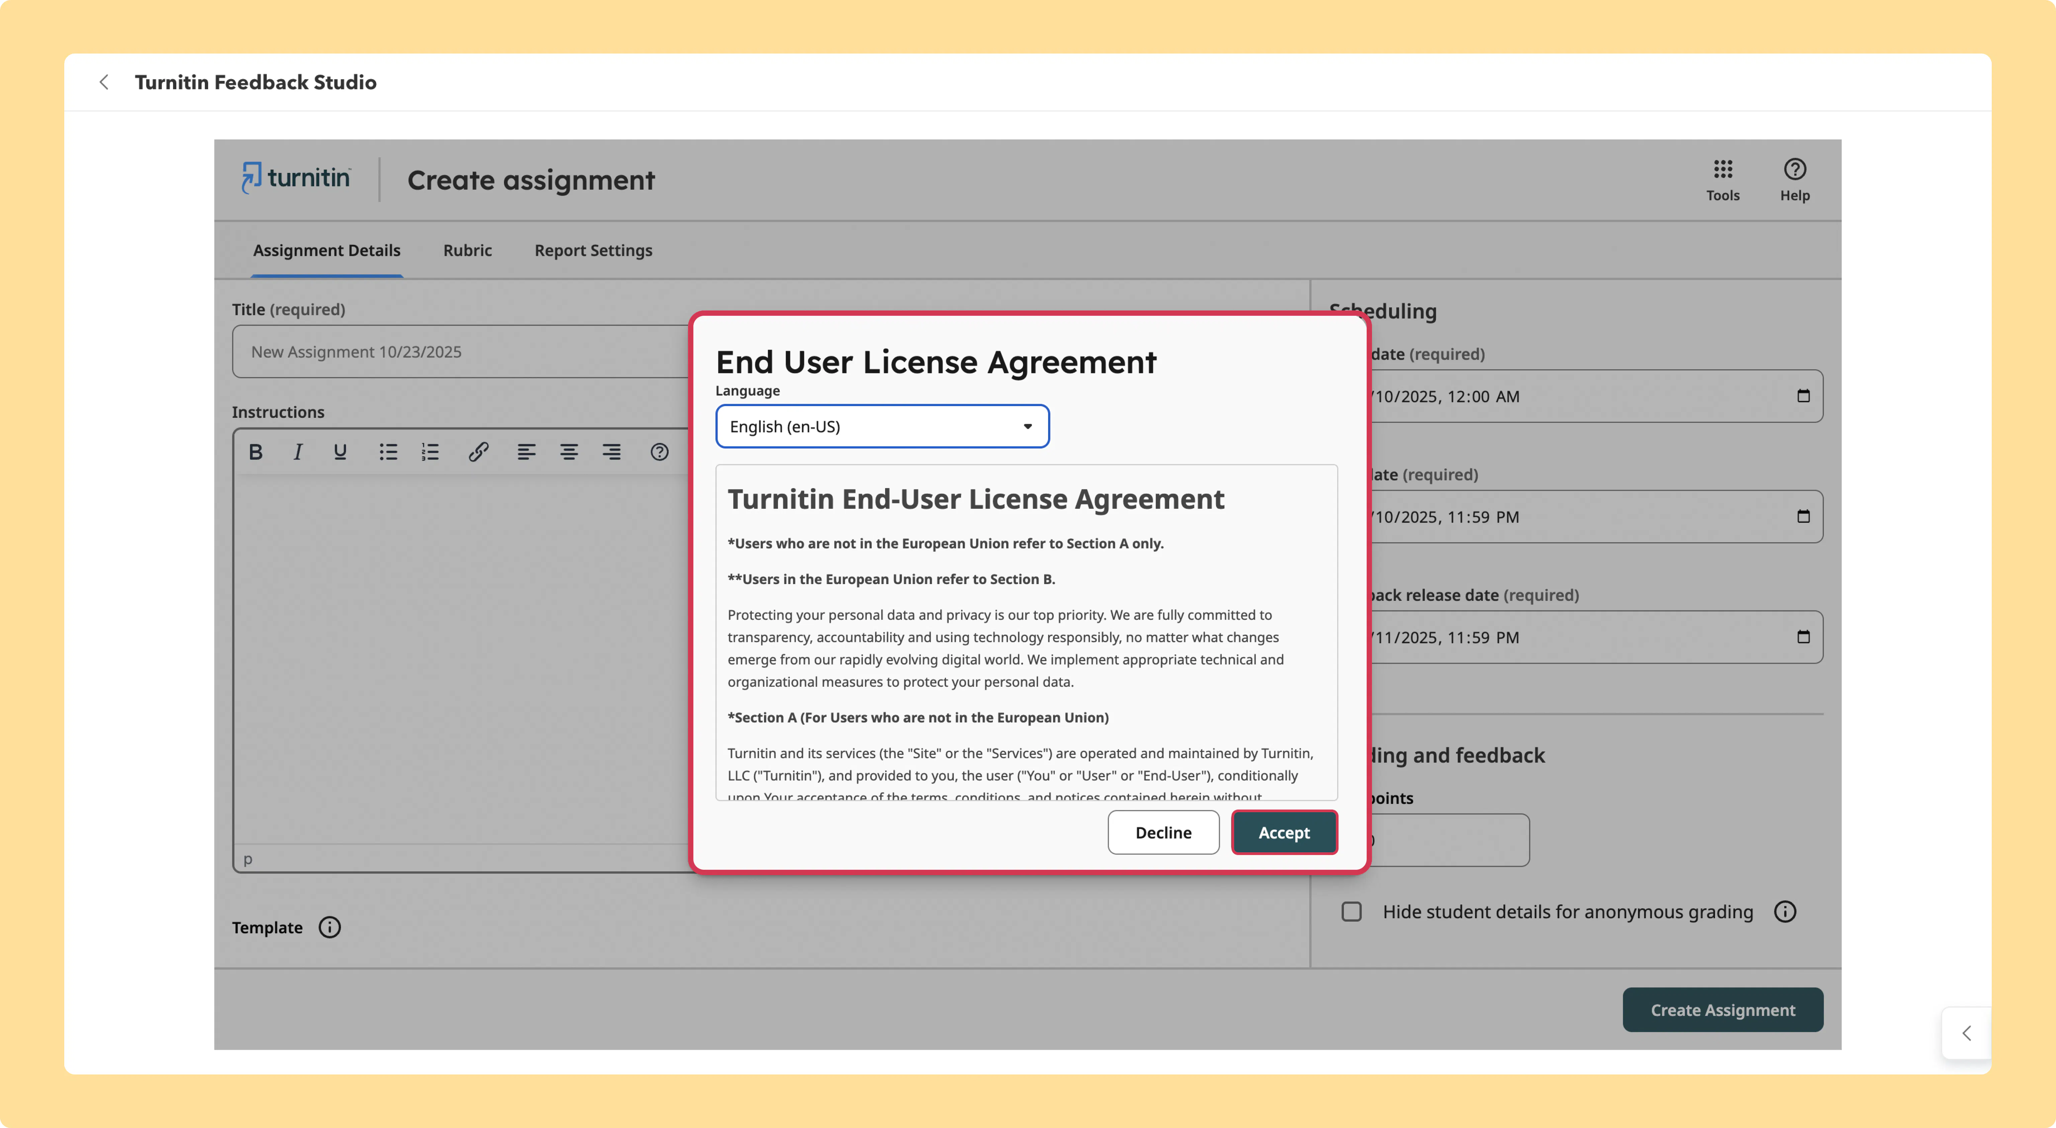
Task: Toggle underline formatting in Instructions editor
Action: coord(340,452)
